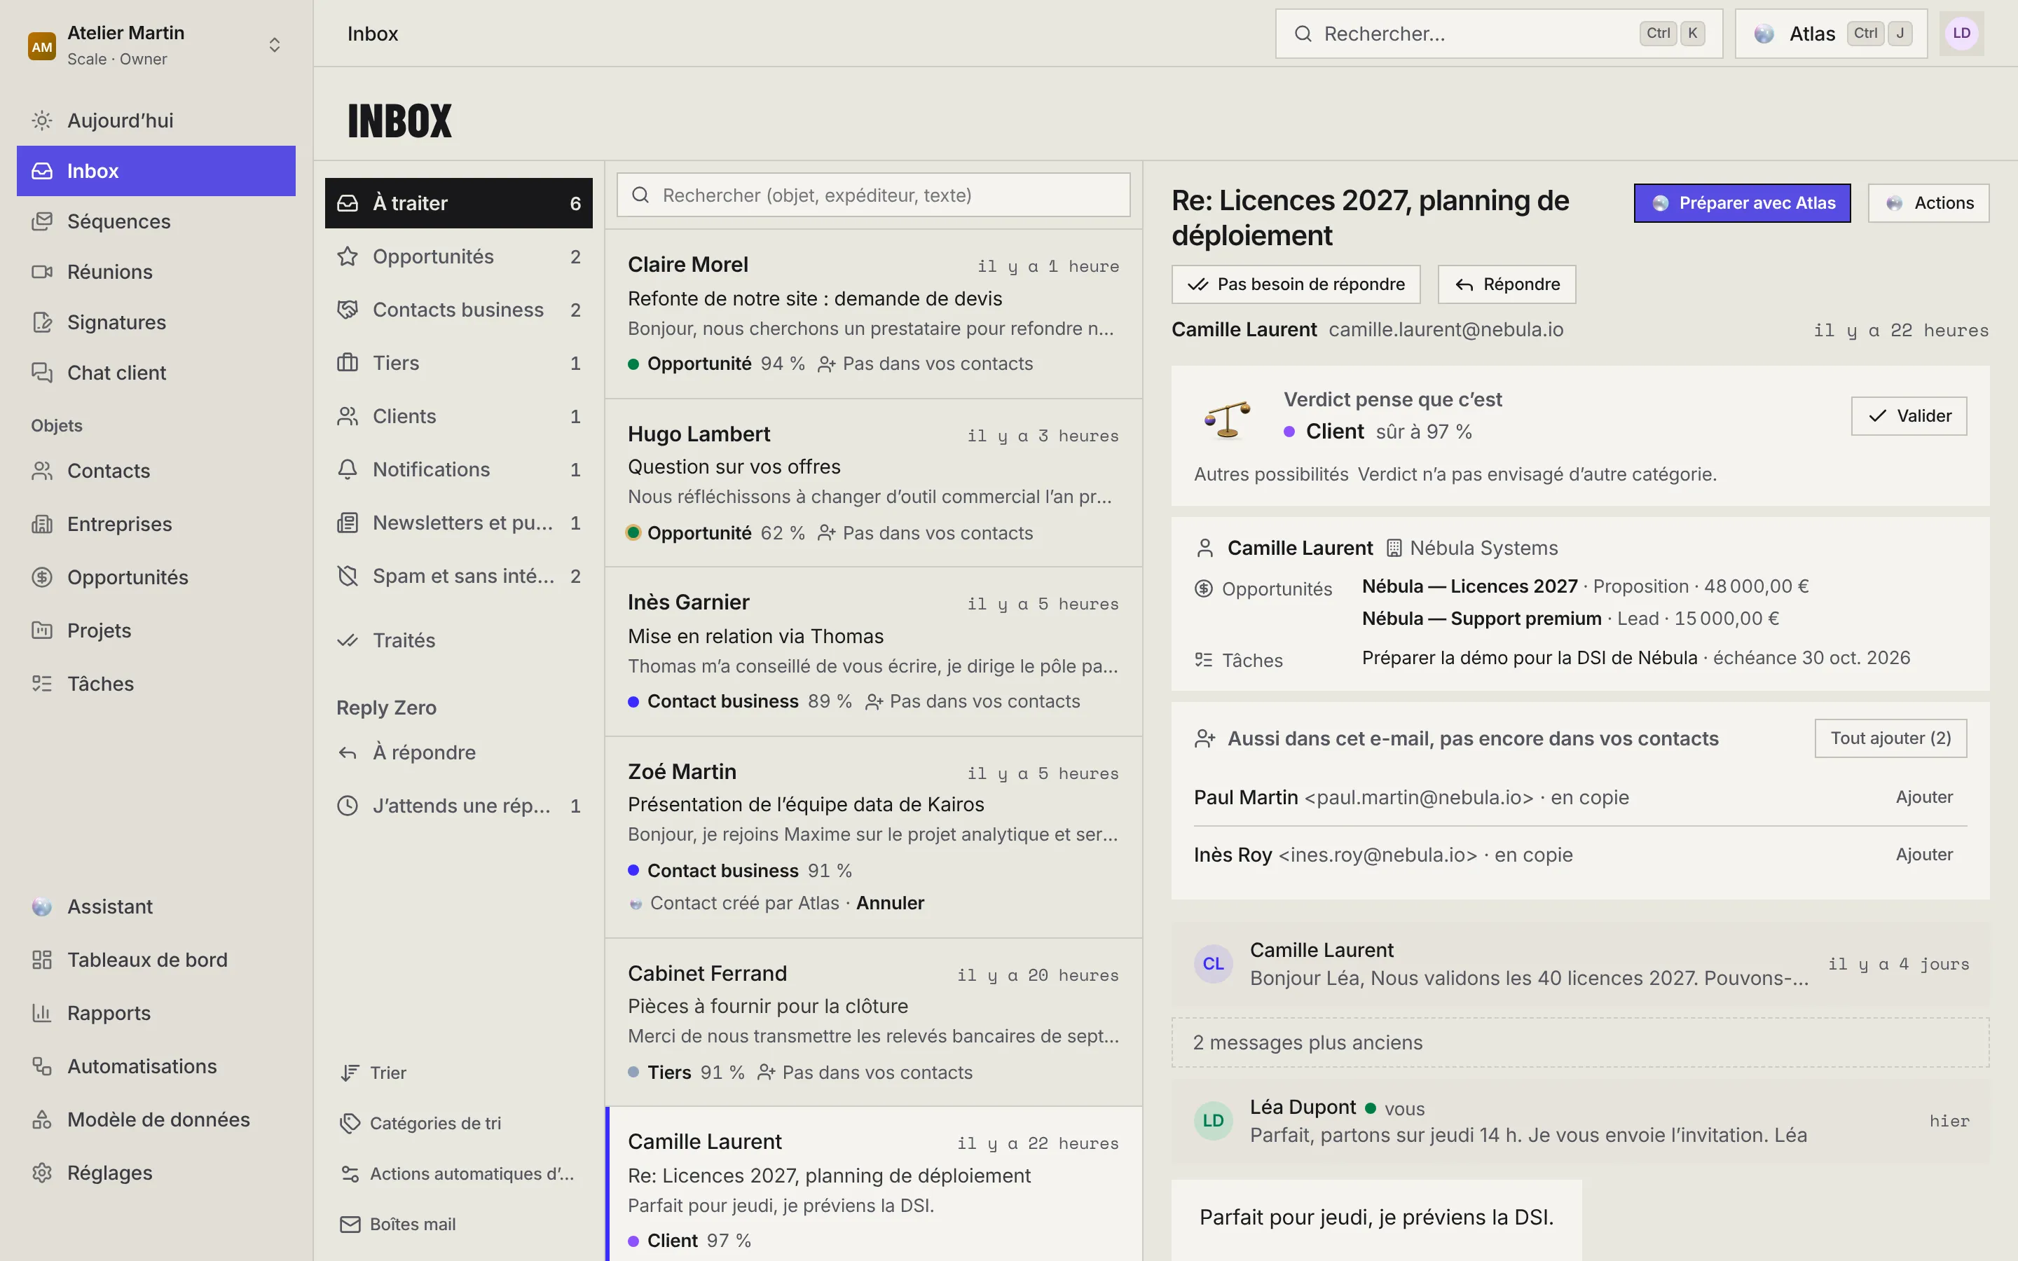Open J'attends une réponse filter
Image resolution: width=2018 pixels, height=1261 pixels.
pos(459,806)
